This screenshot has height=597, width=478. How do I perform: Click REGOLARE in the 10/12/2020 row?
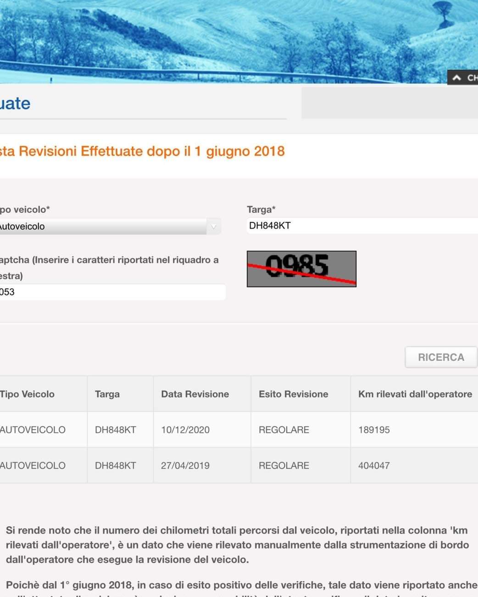(284, 430)
